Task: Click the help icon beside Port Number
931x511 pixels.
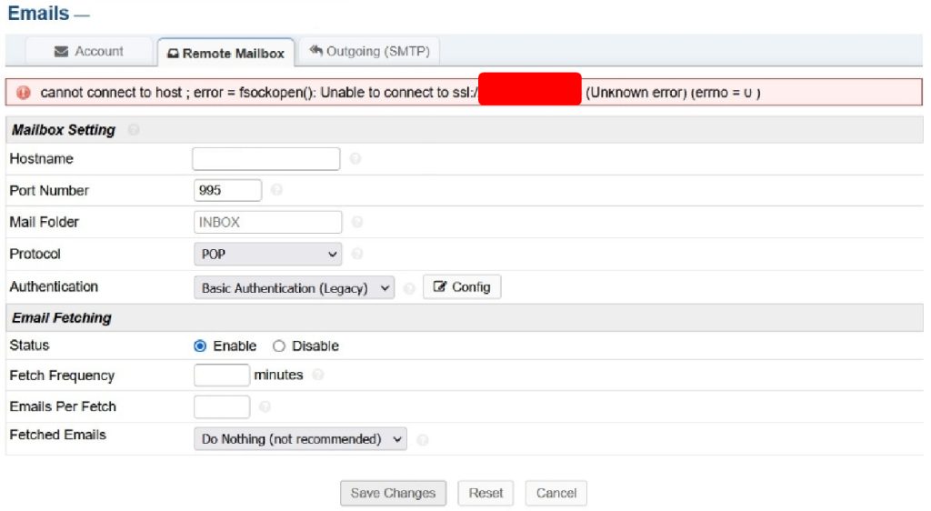Action: click(276, 190)
